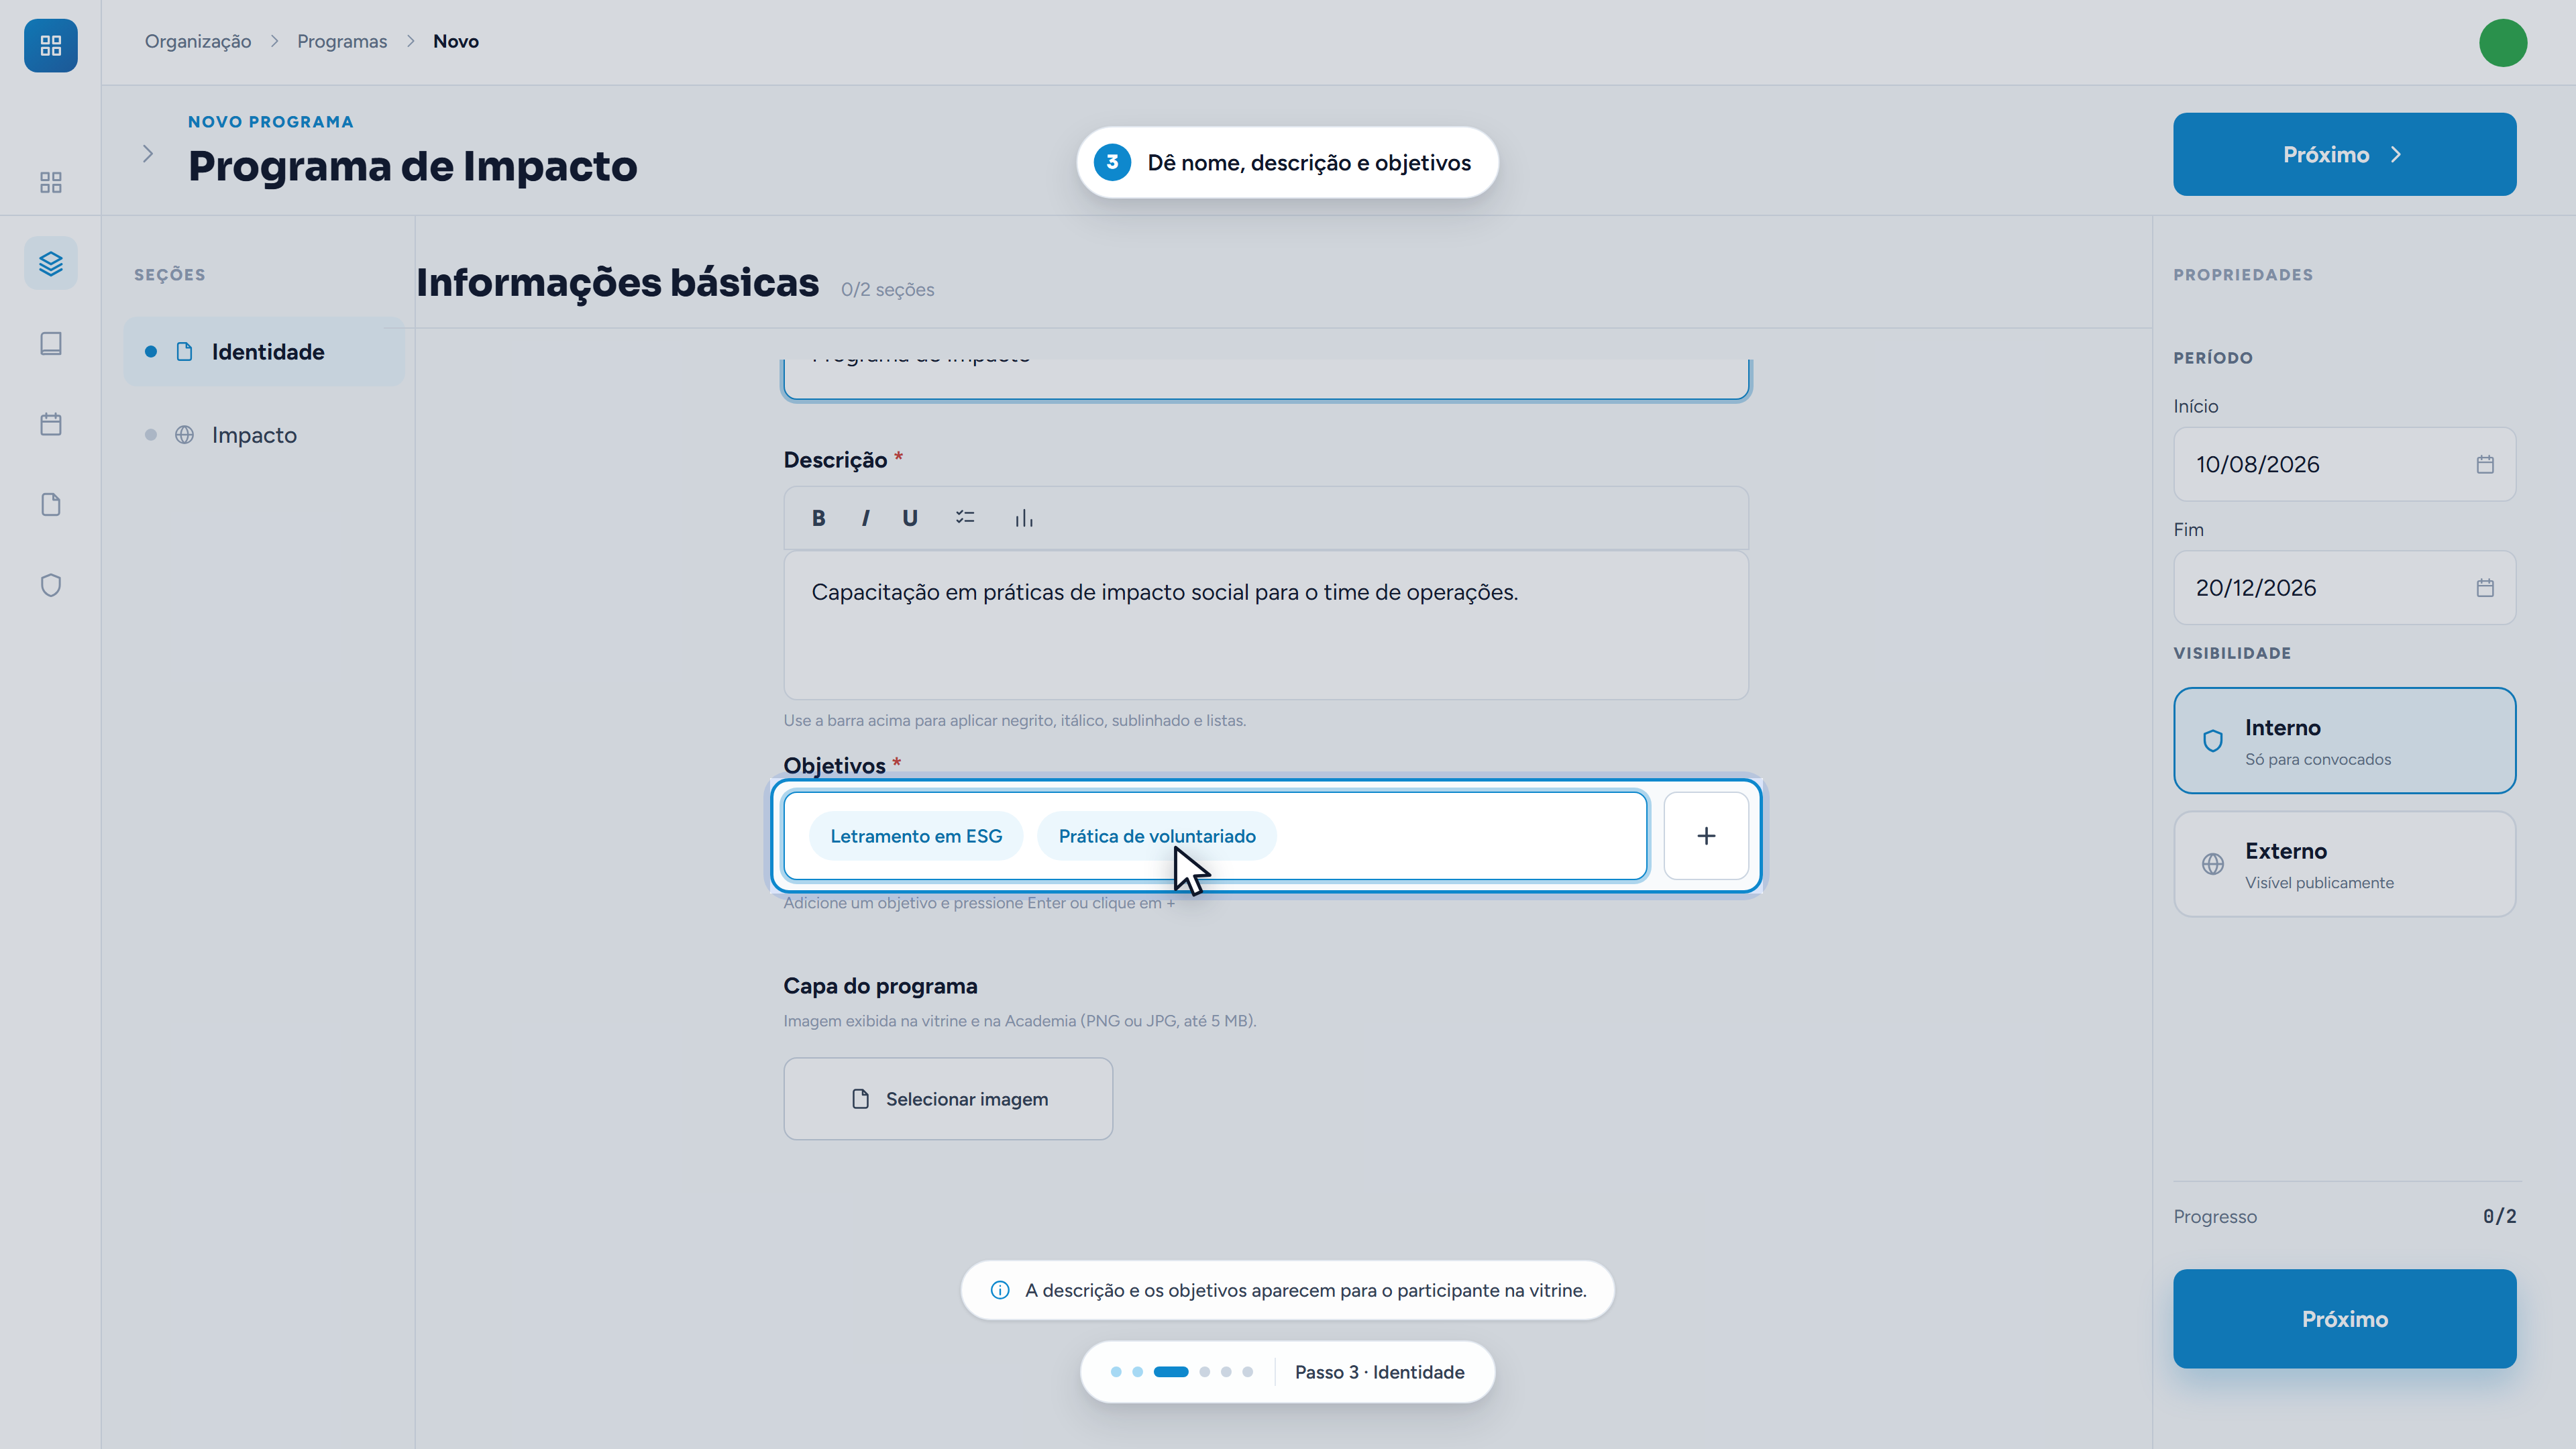Edit the Início date field 10/08/2026
Viewport: 2576px width, 1449px height.
point(2344,464)
